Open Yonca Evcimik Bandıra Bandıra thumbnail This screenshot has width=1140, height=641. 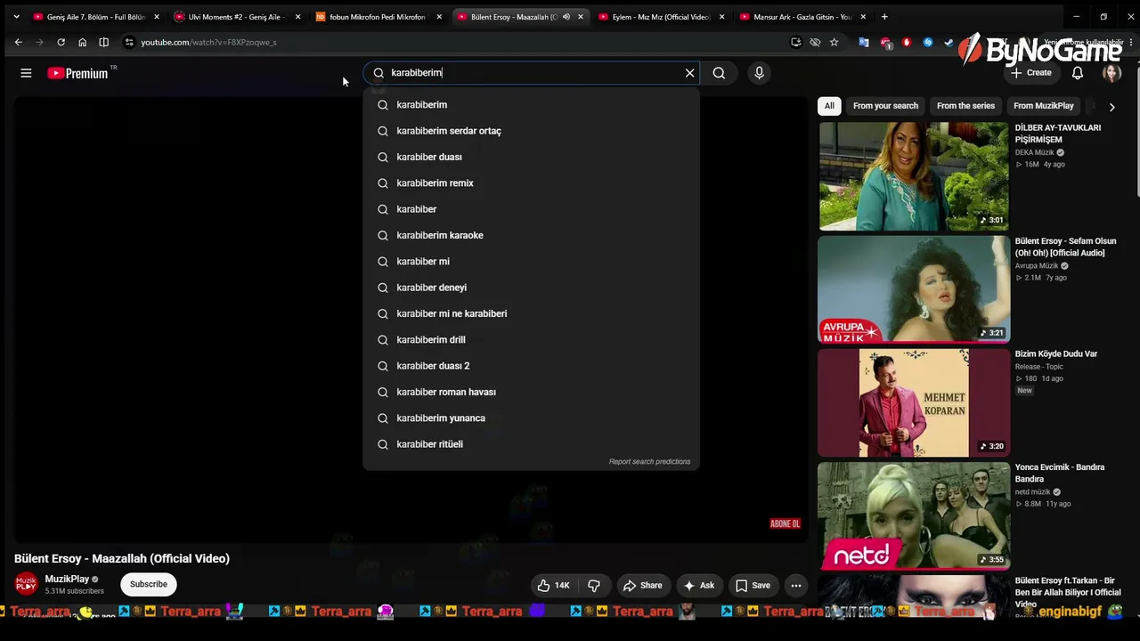point(914,515)
